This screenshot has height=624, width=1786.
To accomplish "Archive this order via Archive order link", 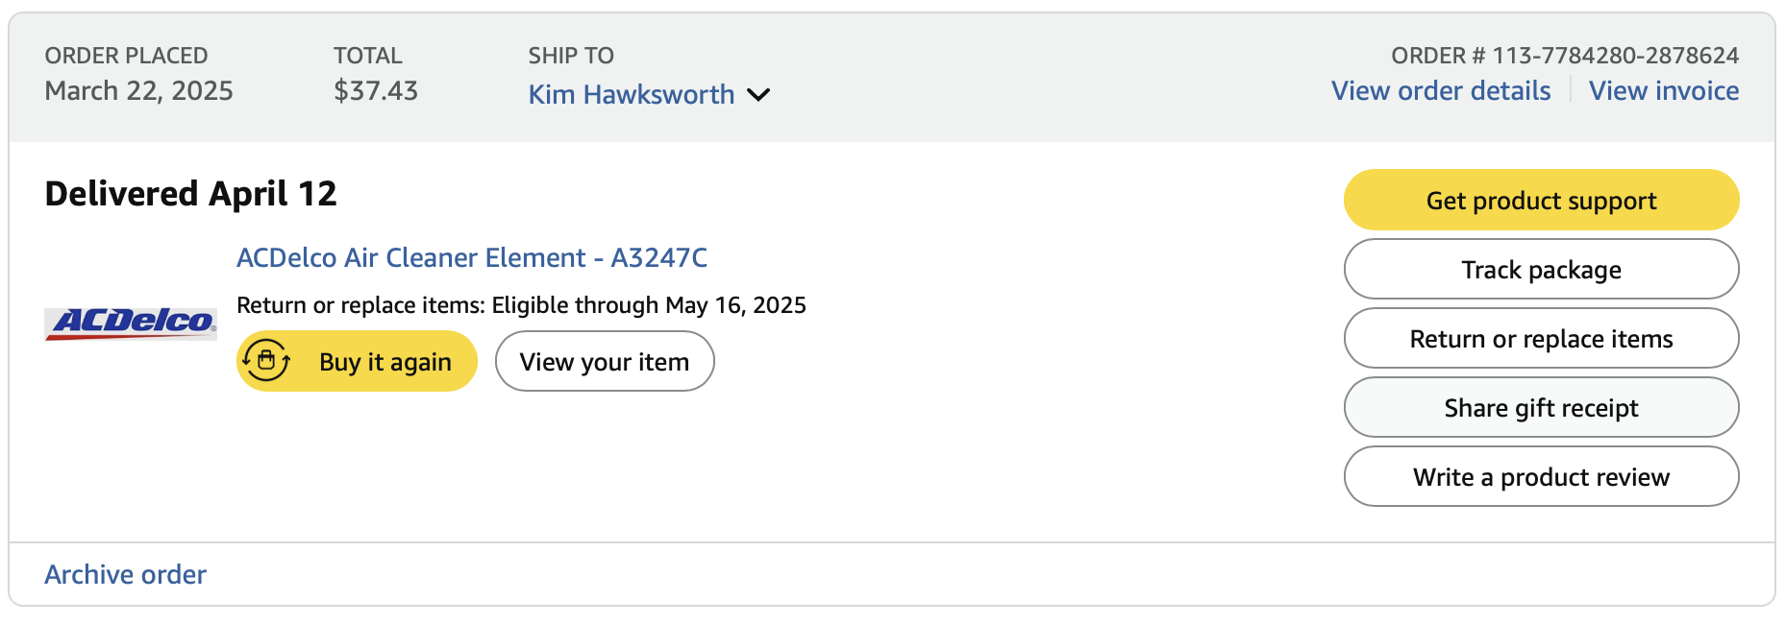I will pyautogui.click(x=126, y=574).
